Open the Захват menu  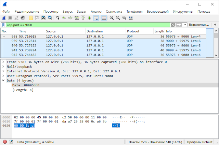click(82, 12)
